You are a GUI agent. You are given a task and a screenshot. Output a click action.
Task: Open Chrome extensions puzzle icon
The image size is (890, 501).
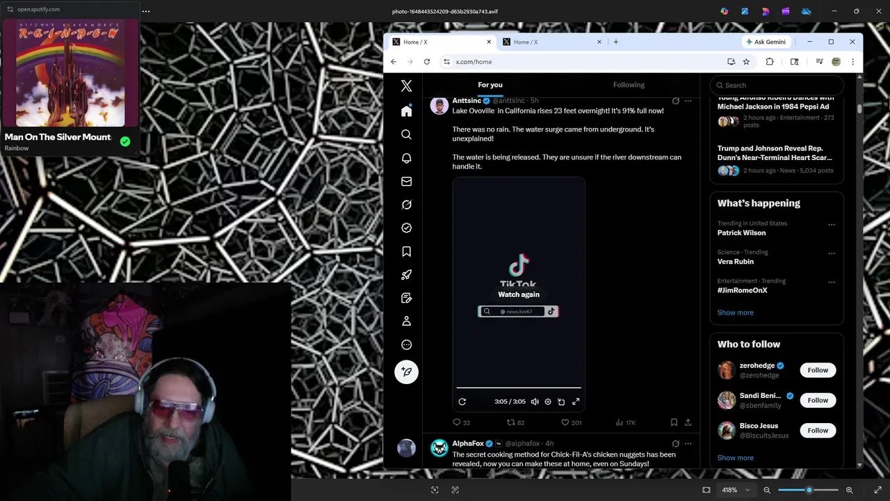point(770,62)
